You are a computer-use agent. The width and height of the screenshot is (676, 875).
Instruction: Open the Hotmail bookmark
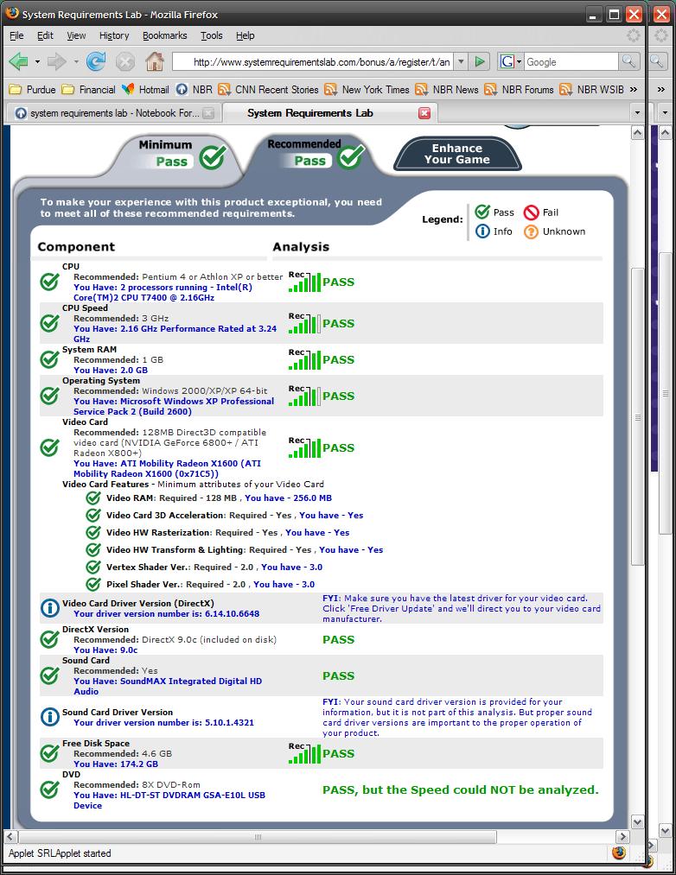pos(145,89)
